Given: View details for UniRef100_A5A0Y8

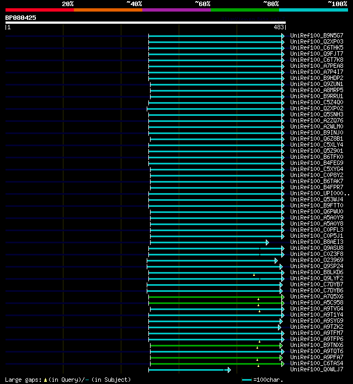Looking at the screenshot, I should 317,224.
